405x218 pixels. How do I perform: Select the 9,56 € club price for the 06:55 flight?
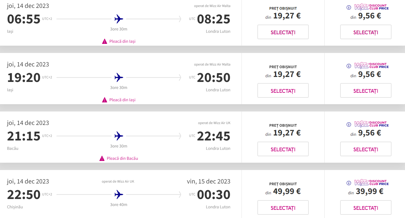coord(366,32)
